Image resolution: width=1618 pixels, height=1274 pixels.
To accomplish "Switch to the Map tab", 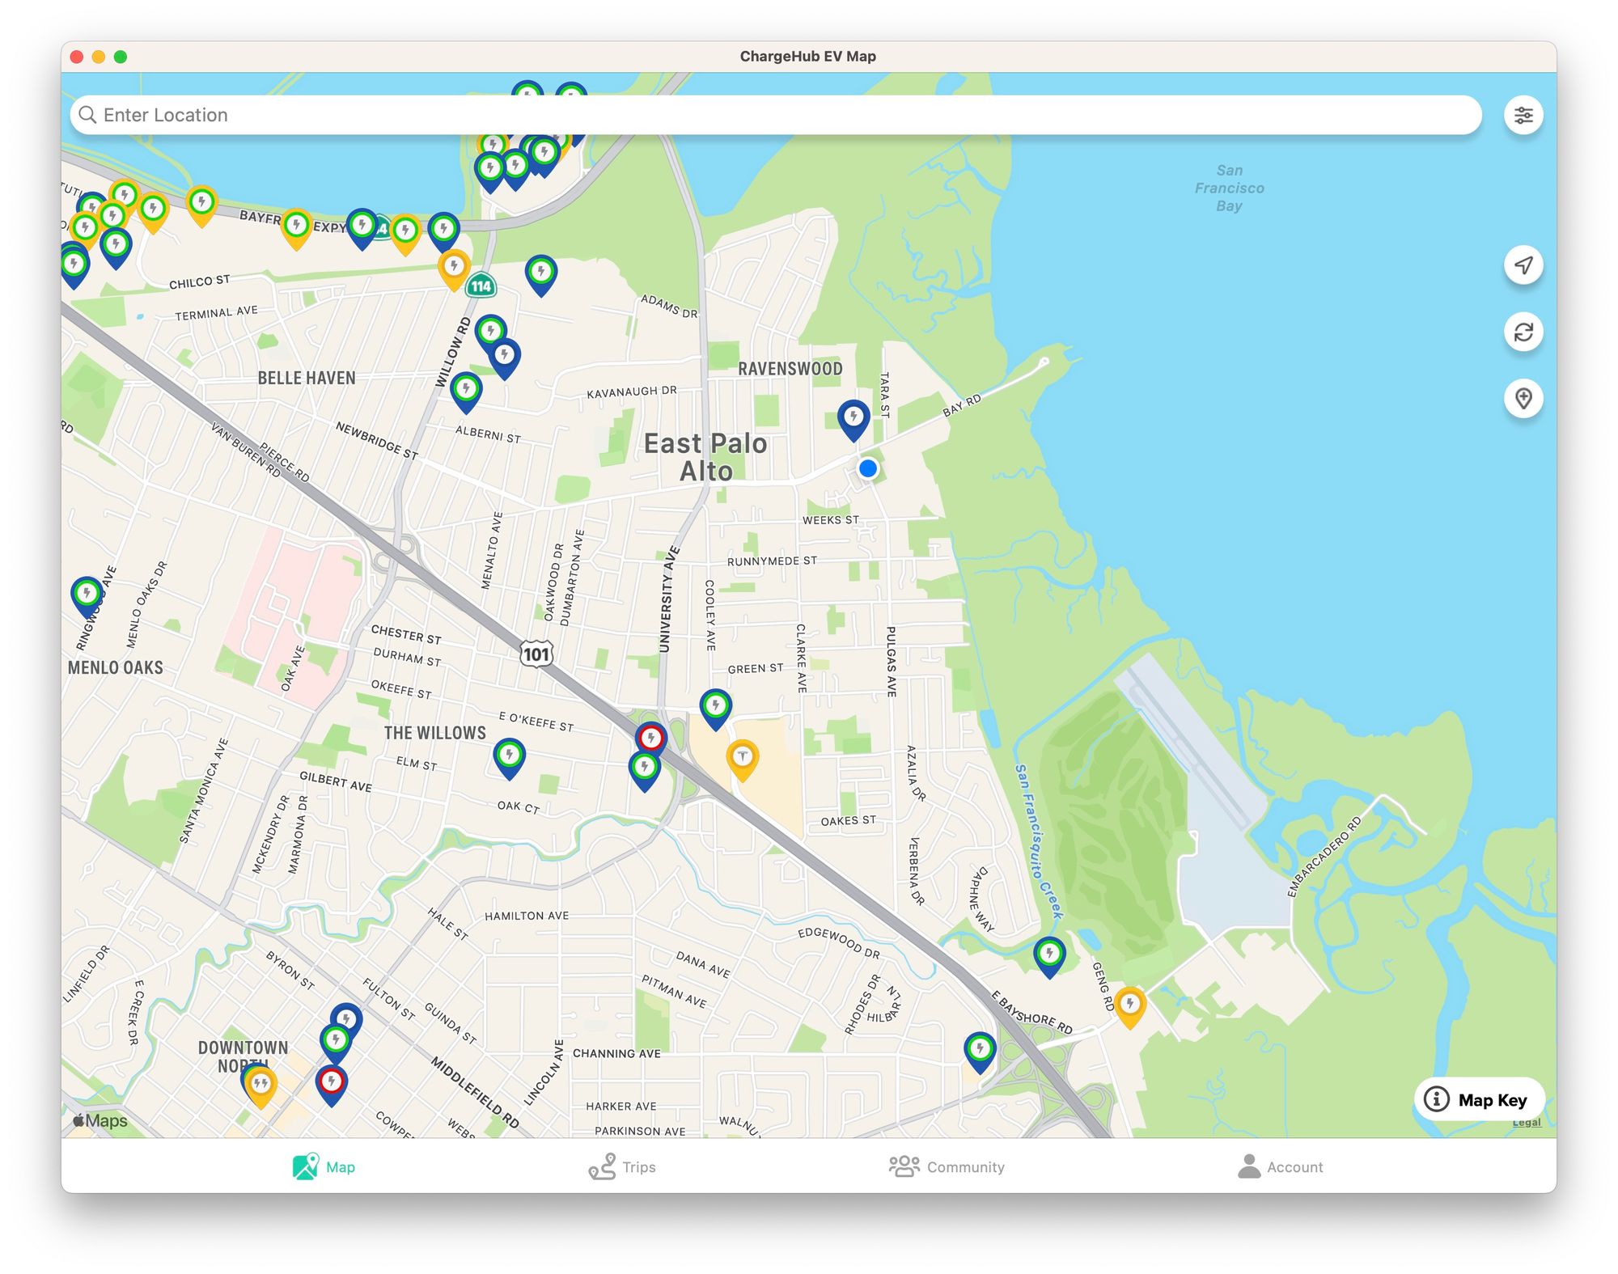I will [x=324, y=1166].
